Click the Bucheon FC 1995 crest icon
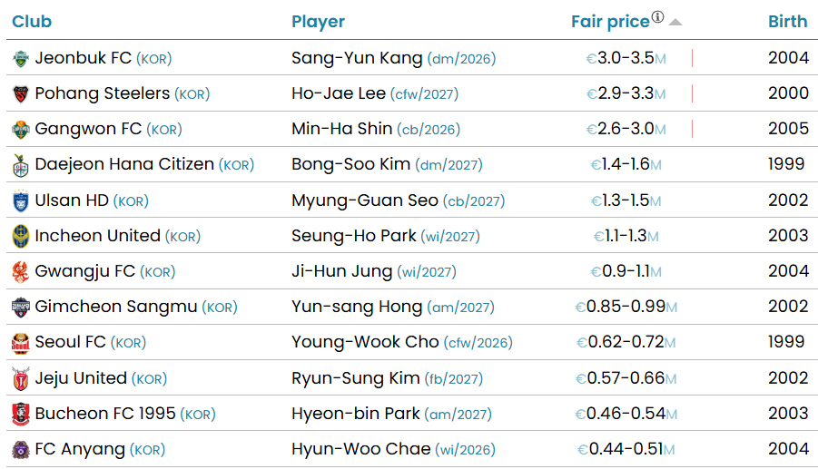The height and width of the screenshot is (469, 818). pos(21,414)
